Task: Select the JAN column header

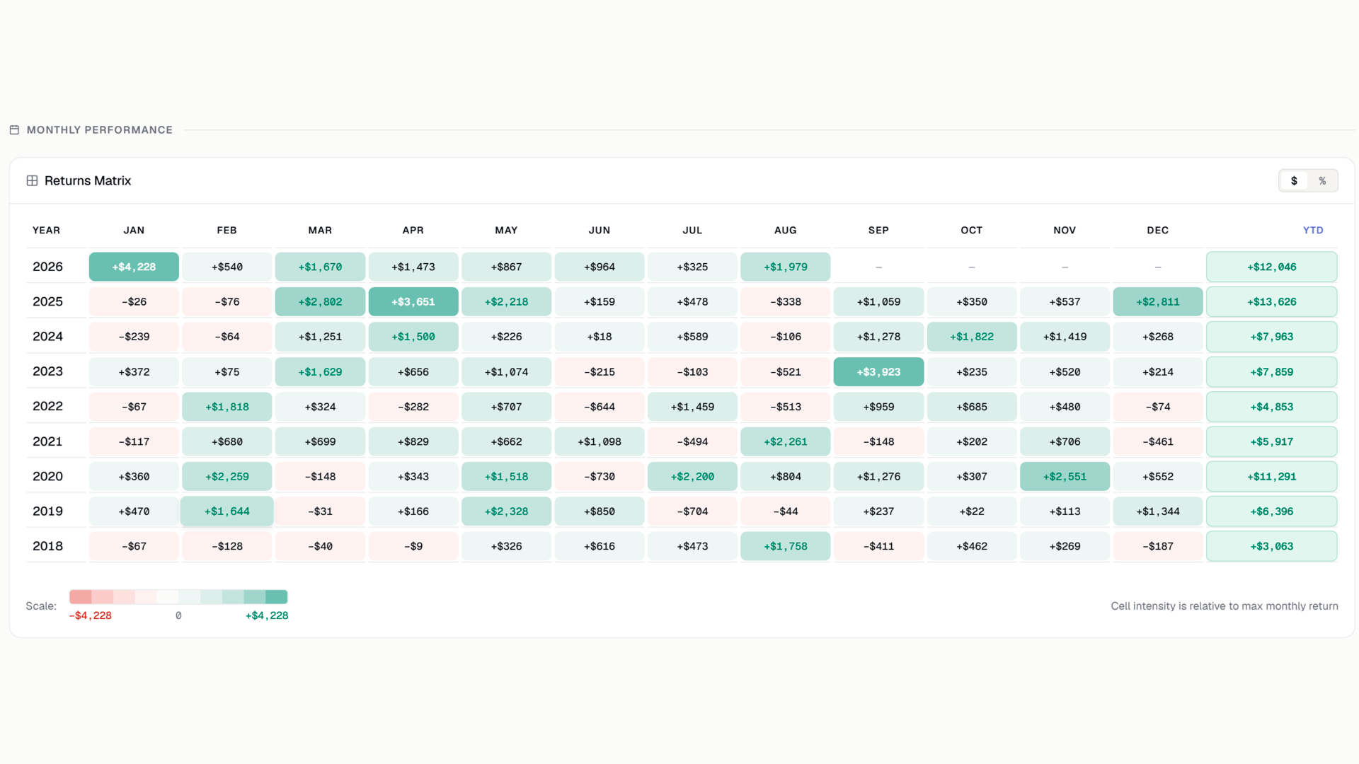Action: coord(134,231)
